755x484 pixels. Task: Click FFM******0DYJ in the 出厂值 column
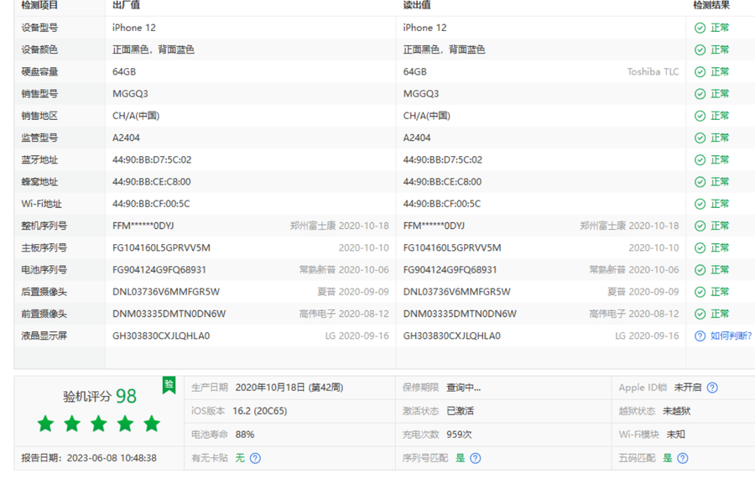[143, 226]
